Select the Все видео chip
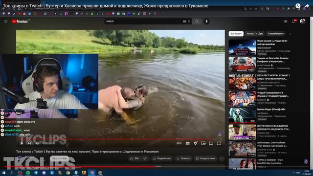Viewport: 313px width, 176px height. pos(236,34)
